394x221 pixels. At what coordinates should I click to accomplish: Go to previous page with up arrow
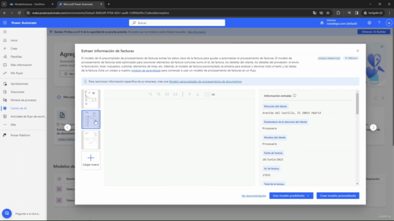point(190,95)
